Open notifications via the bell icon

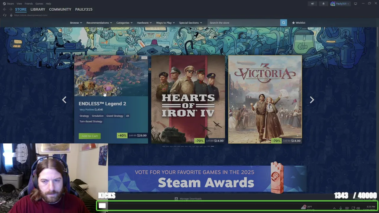point(323,4)
